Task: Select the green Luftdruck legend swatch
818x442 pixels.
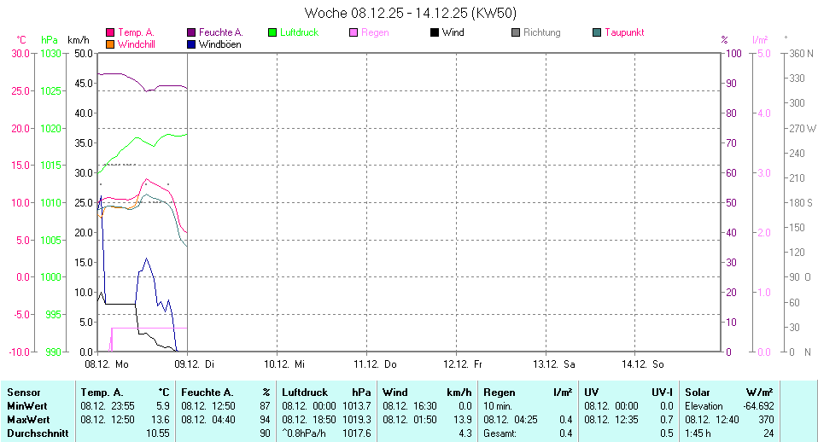Action: click(x=273, y=32)
